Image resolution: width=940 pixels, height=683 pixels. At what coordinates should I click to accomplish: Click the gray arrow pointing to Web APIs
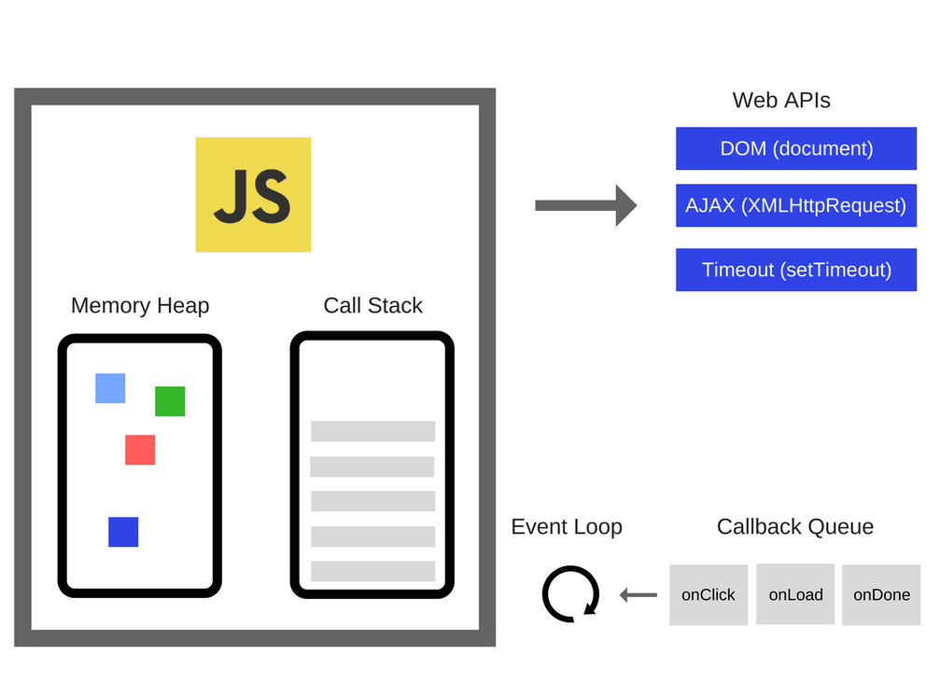(x=583, y=205)
